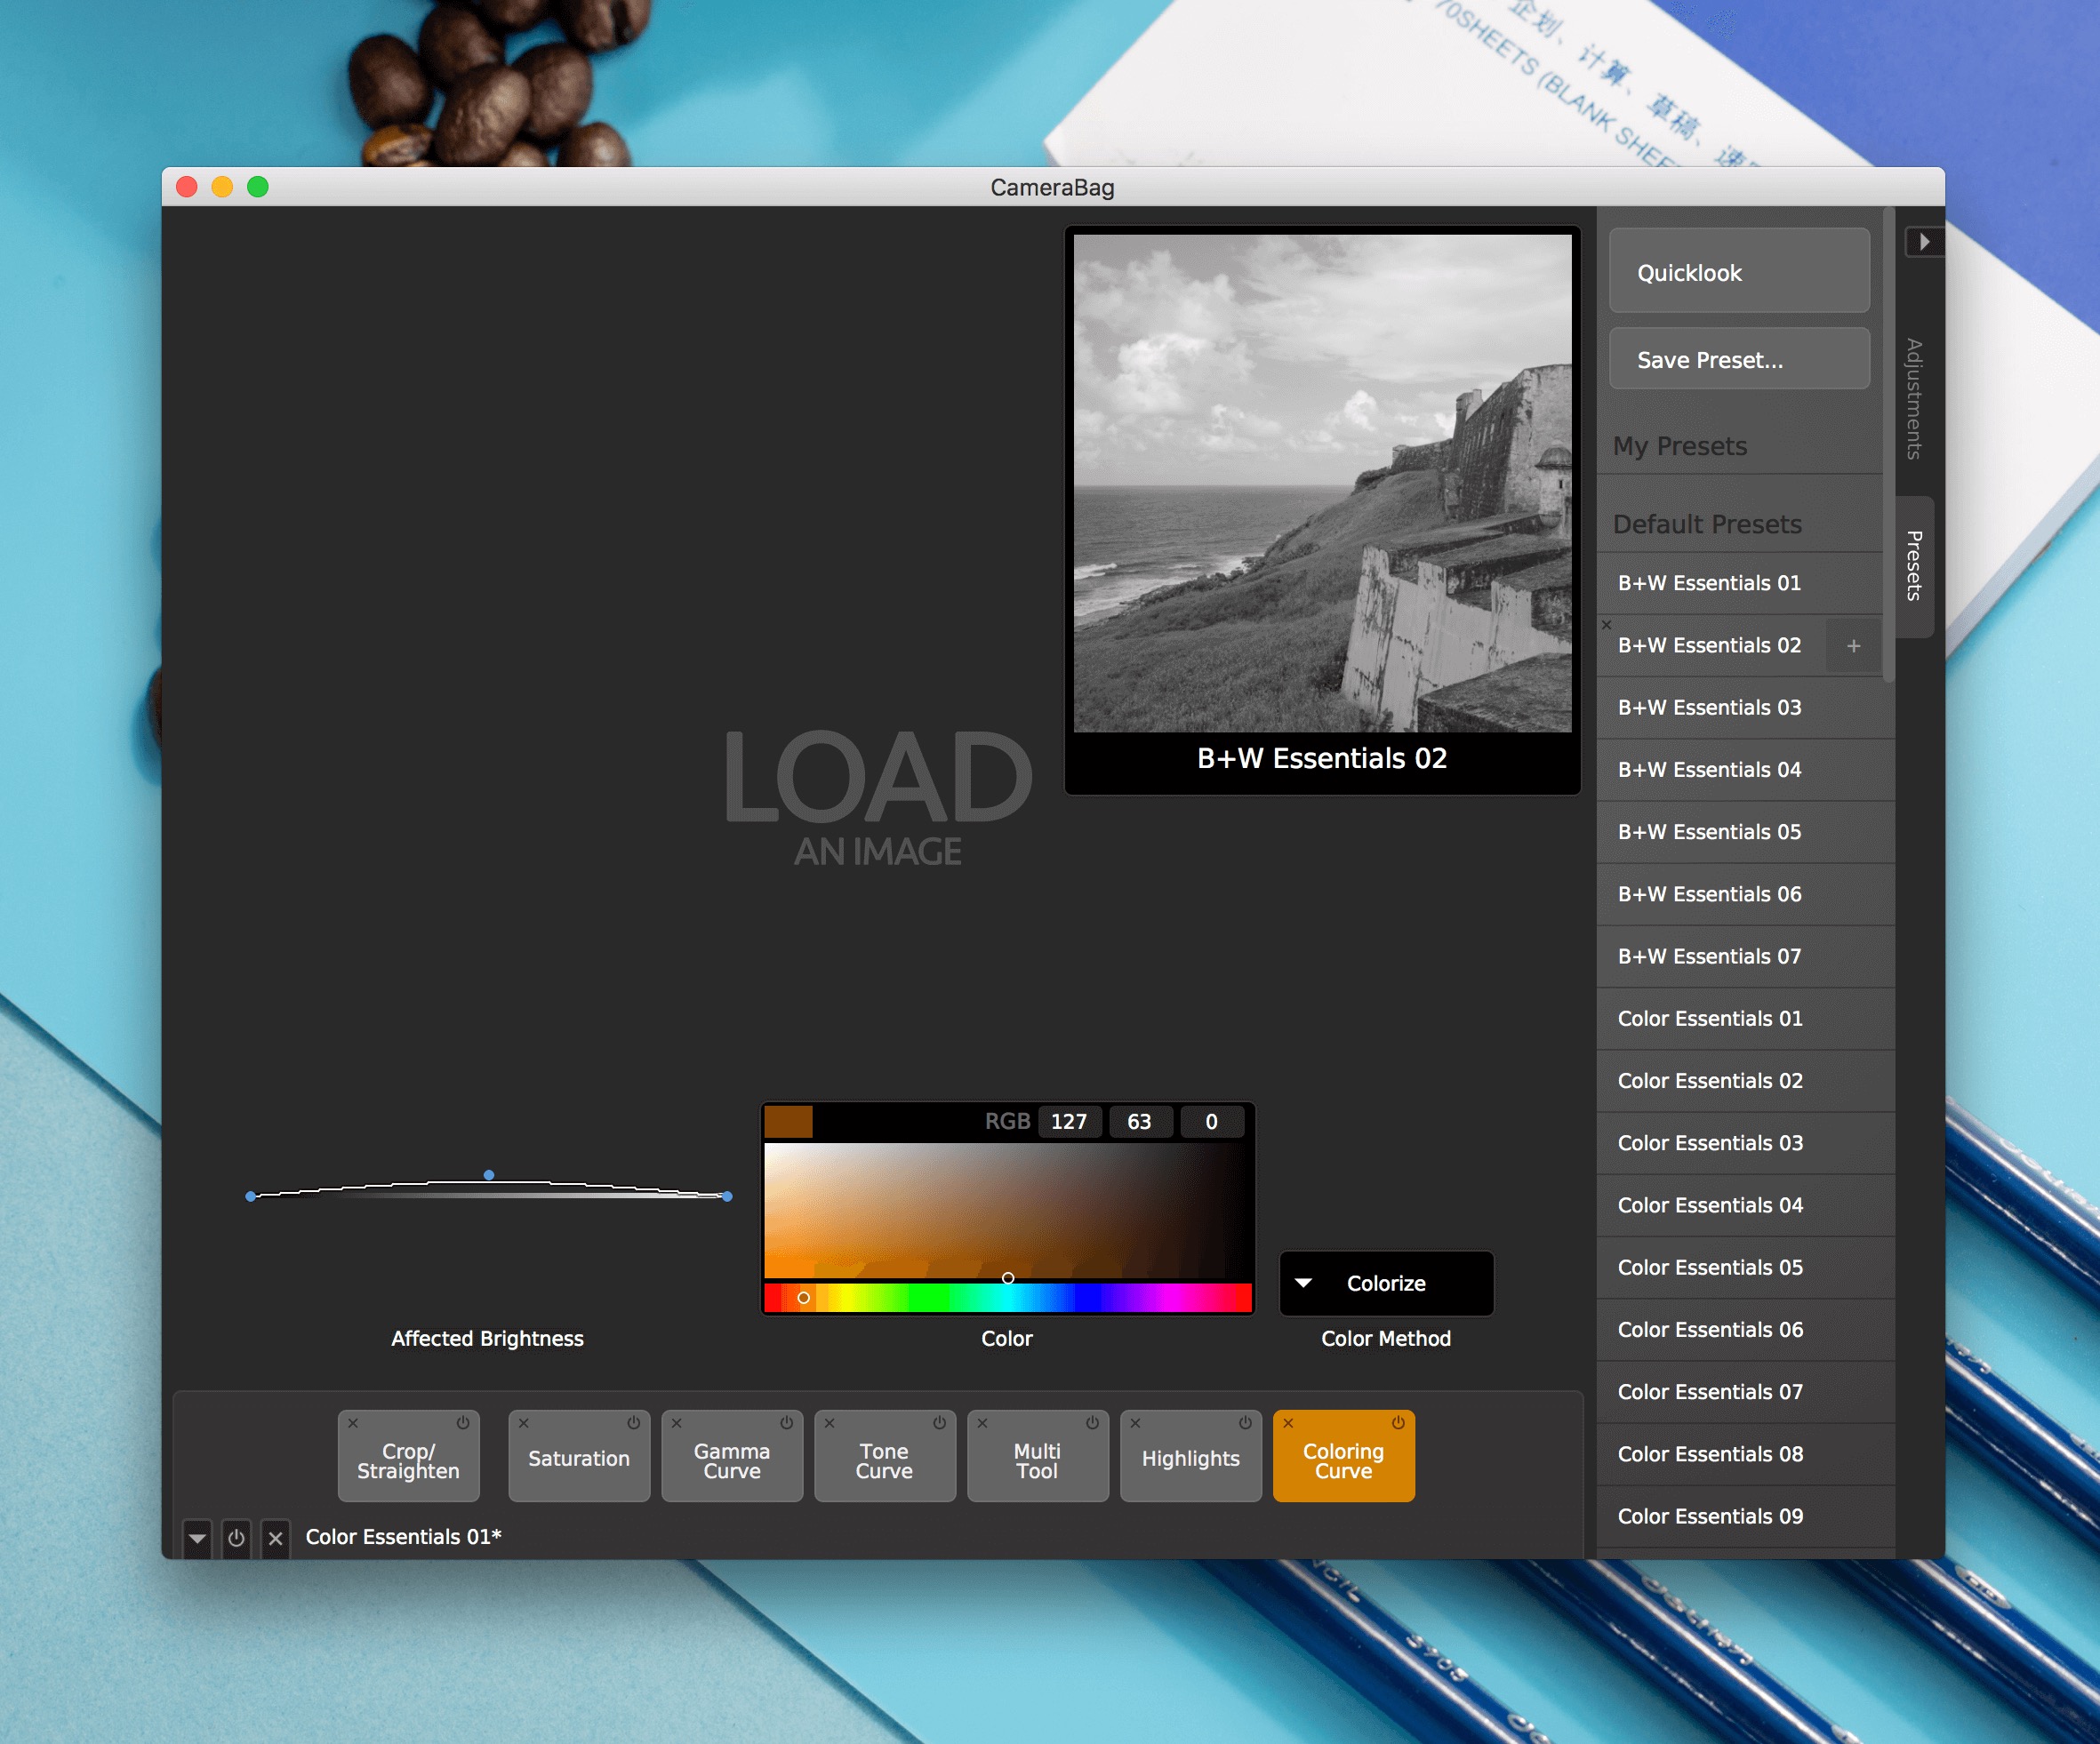The height and width of the screenshot is (1744, 2100).
Task: Add B+W Essentials 02 using plus icon
Action: click(x=1853, y=646)
